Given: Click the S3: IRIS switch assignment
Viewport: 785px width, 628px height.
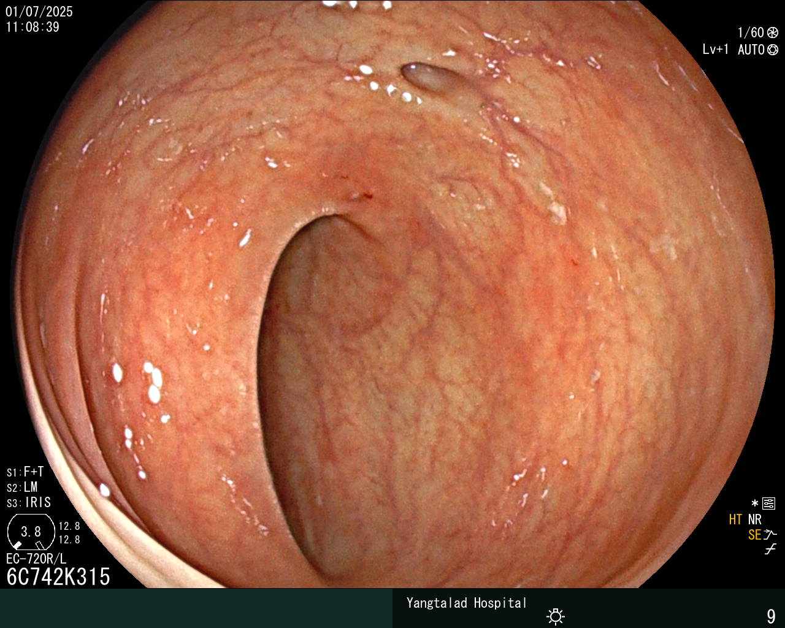Looking at the screenshot, I should click(29, 503).
